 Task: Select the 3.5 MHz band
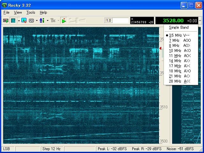click(181, 35)
